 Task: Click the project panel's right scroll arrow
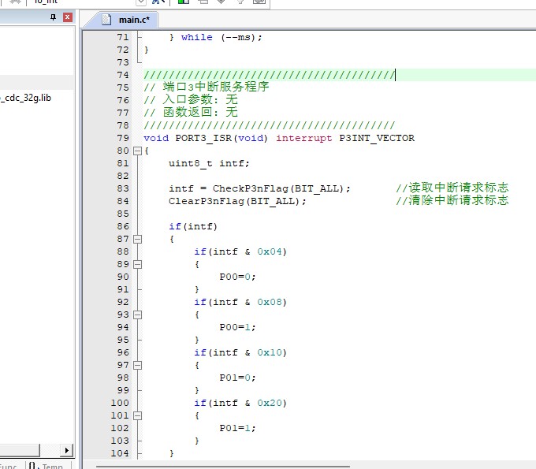(66, 450)
